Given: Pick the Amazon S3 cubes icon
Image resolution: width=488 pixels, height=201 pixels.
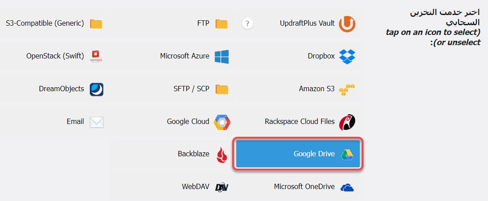Looking at the screenshot, I should point(347,89).
